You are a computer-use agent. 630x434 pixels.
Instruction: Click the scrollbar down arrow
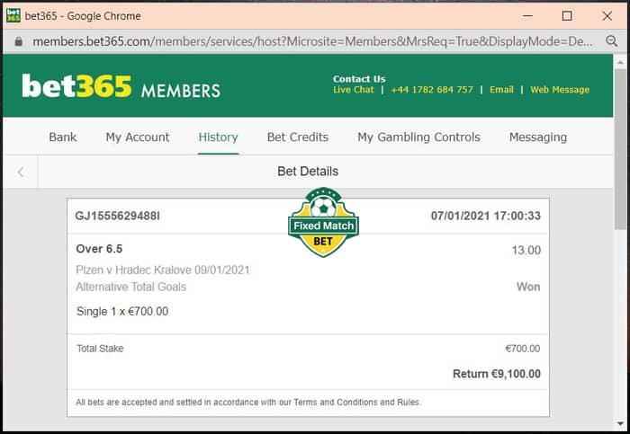(621, 423)
